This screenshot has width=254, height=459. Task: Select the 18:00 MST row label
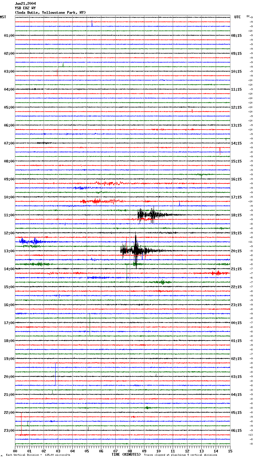[x=9, y=341]
